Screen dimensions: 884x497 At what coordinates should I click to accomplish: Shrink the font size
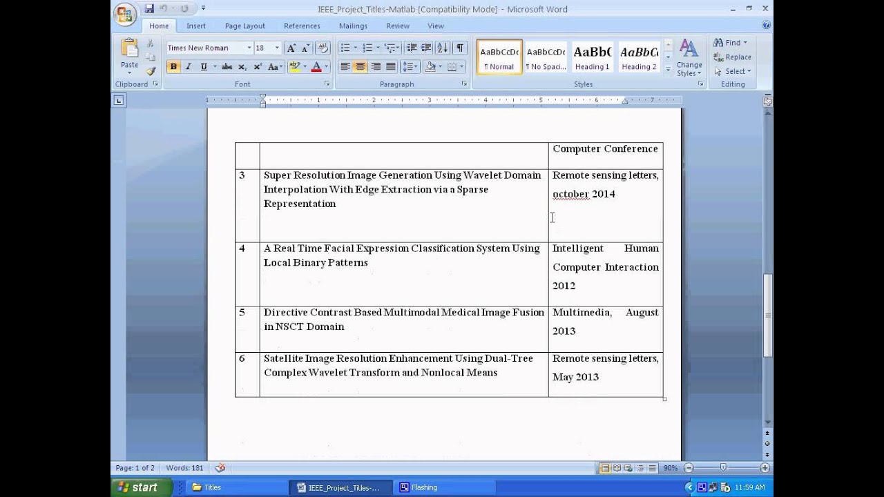coord(305,48)
